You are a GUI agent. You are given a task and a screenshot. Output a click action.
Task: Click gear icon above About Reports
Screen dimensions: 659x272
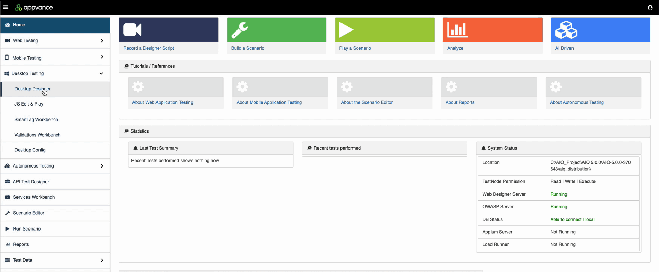[x=451, y=87]
